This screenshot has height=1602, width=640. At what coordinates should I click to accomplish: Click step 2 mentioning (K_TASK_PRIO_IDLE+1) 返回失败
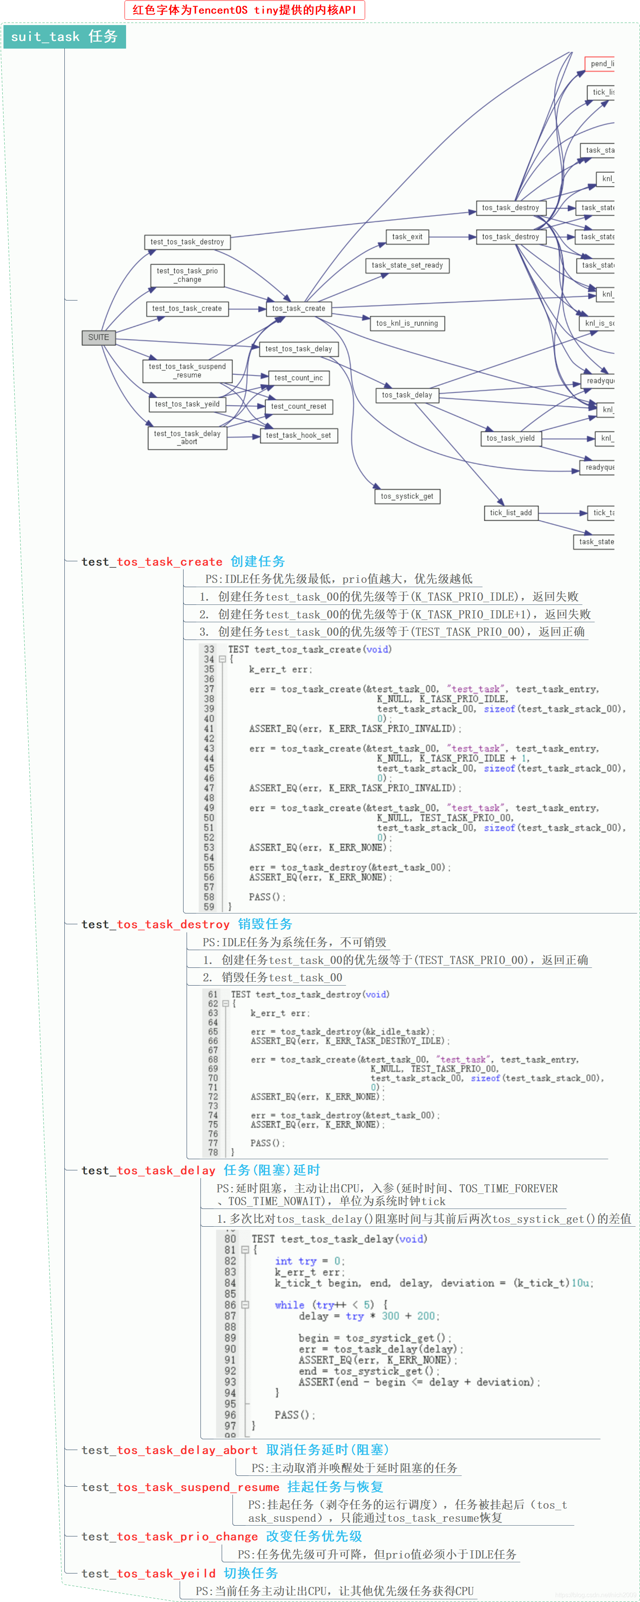(395, 614)
